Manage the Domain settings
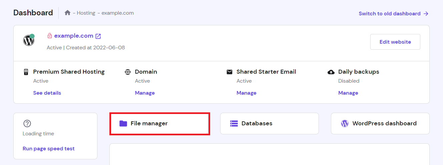 [x=145, y=93]
